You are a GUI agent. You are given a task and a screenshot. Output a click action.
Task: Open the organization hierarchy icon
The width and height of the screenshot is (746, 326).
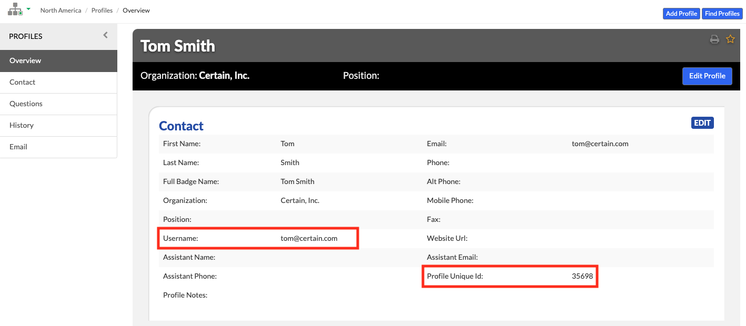(x=15, y=9)
